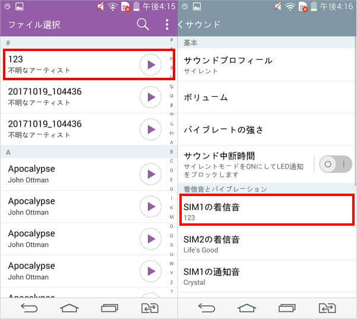Jump to letter D in alphabet index
This screenshot has height=319, width=357.
point(172,170)
